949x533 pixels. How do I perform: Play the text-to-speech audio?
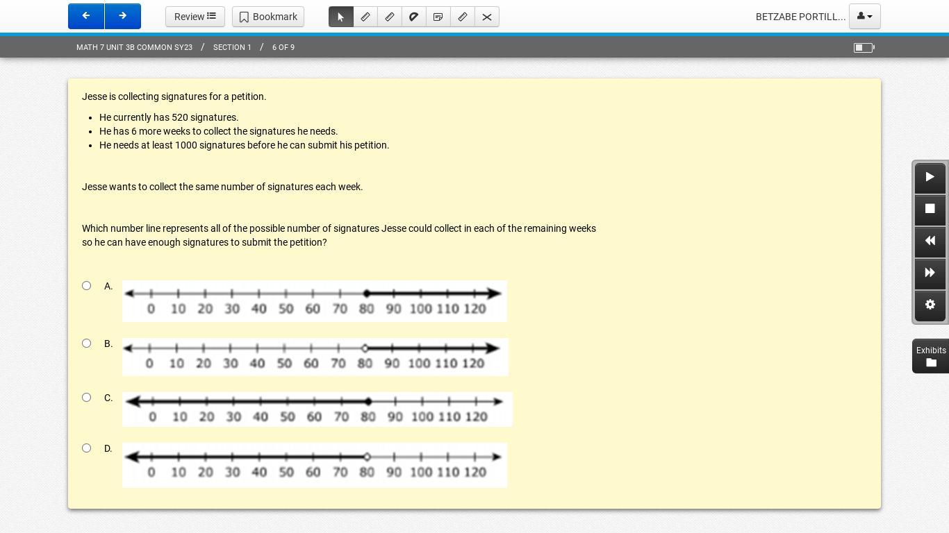[930, 178]
